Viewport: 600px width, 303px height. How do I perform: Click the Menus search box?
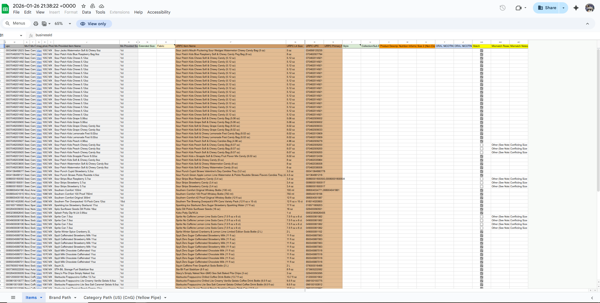click(16, 23)
